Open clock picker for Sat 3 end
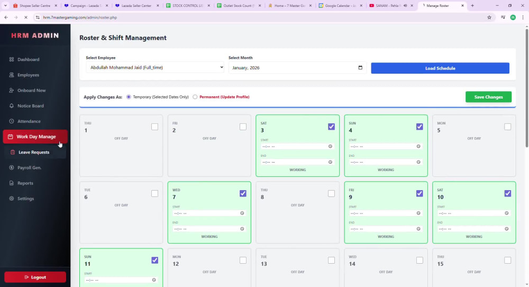The height and width of the screenshot is (287, 529). click(x=330, y=162)
